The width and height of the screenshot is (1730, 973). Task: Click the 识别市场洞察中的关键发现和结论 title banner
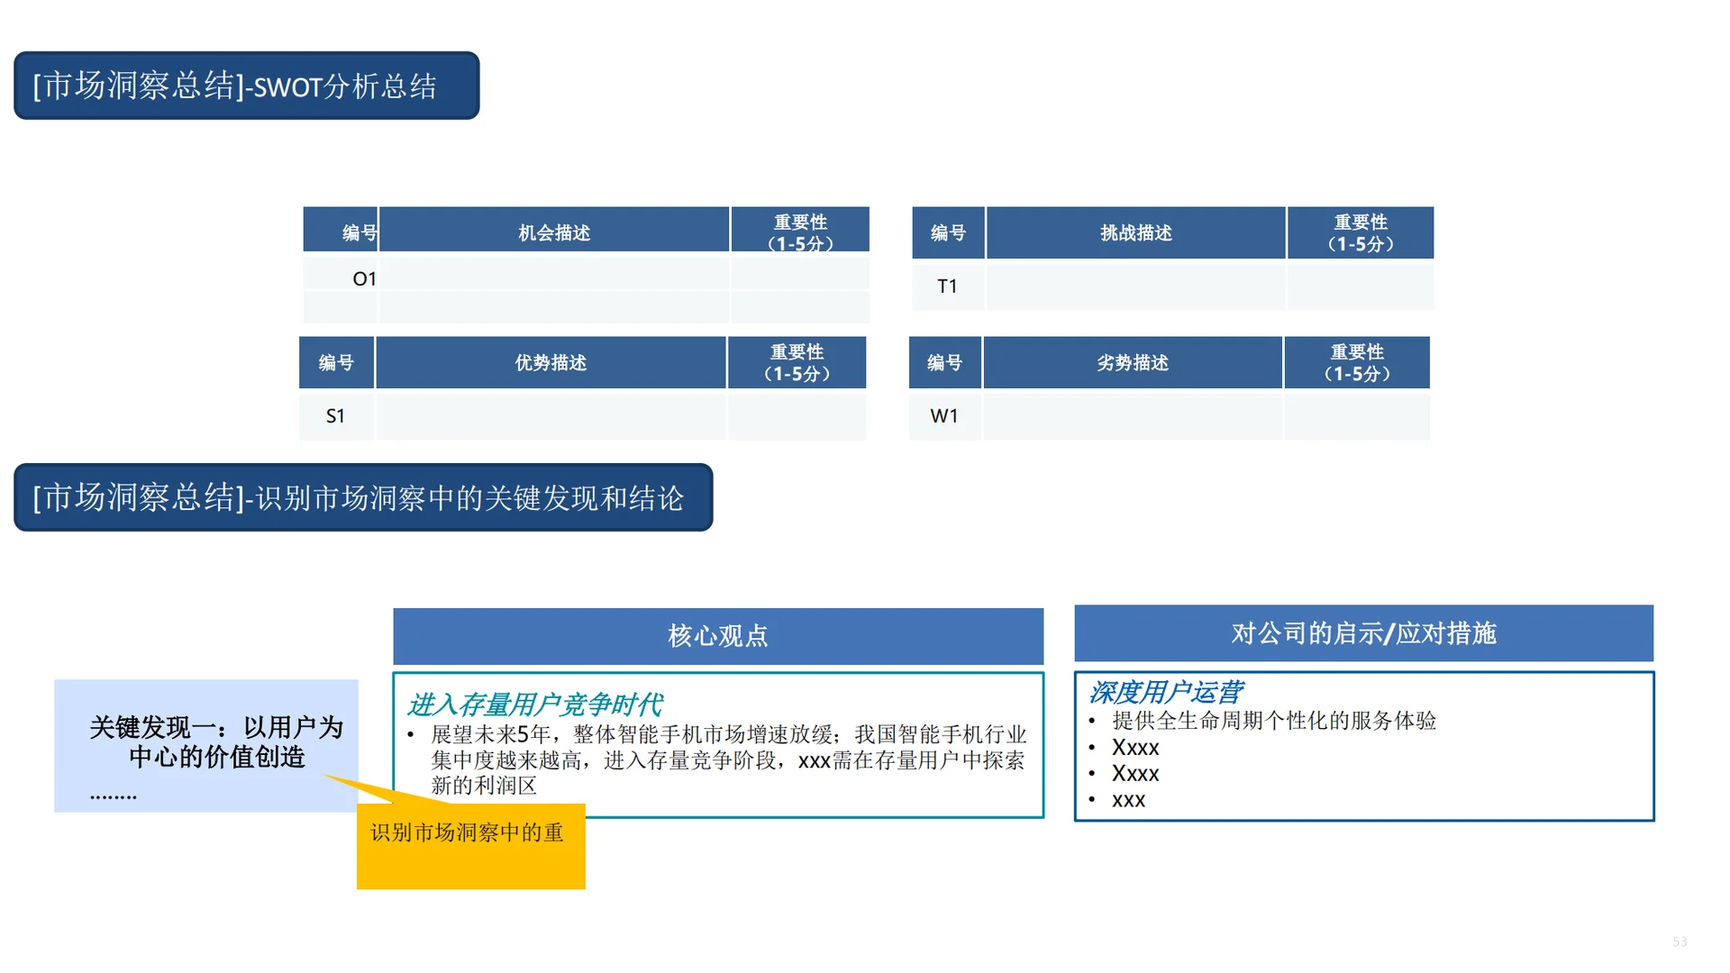click(363, 497)
